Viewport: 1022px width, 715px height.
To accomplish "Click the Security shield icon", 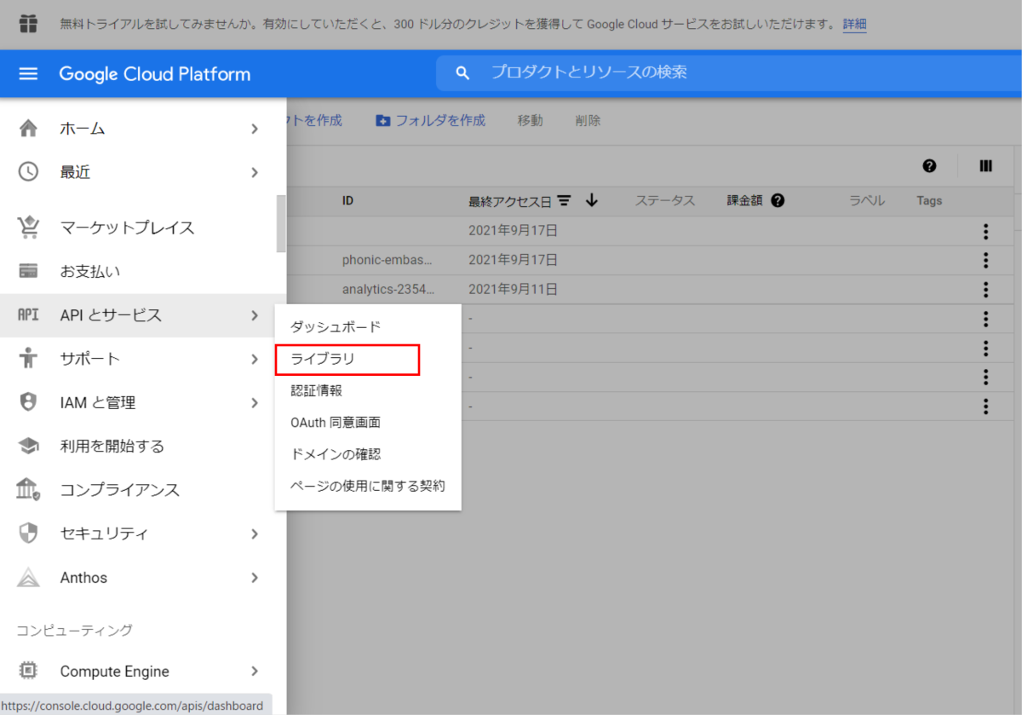I will pos(28,533).
